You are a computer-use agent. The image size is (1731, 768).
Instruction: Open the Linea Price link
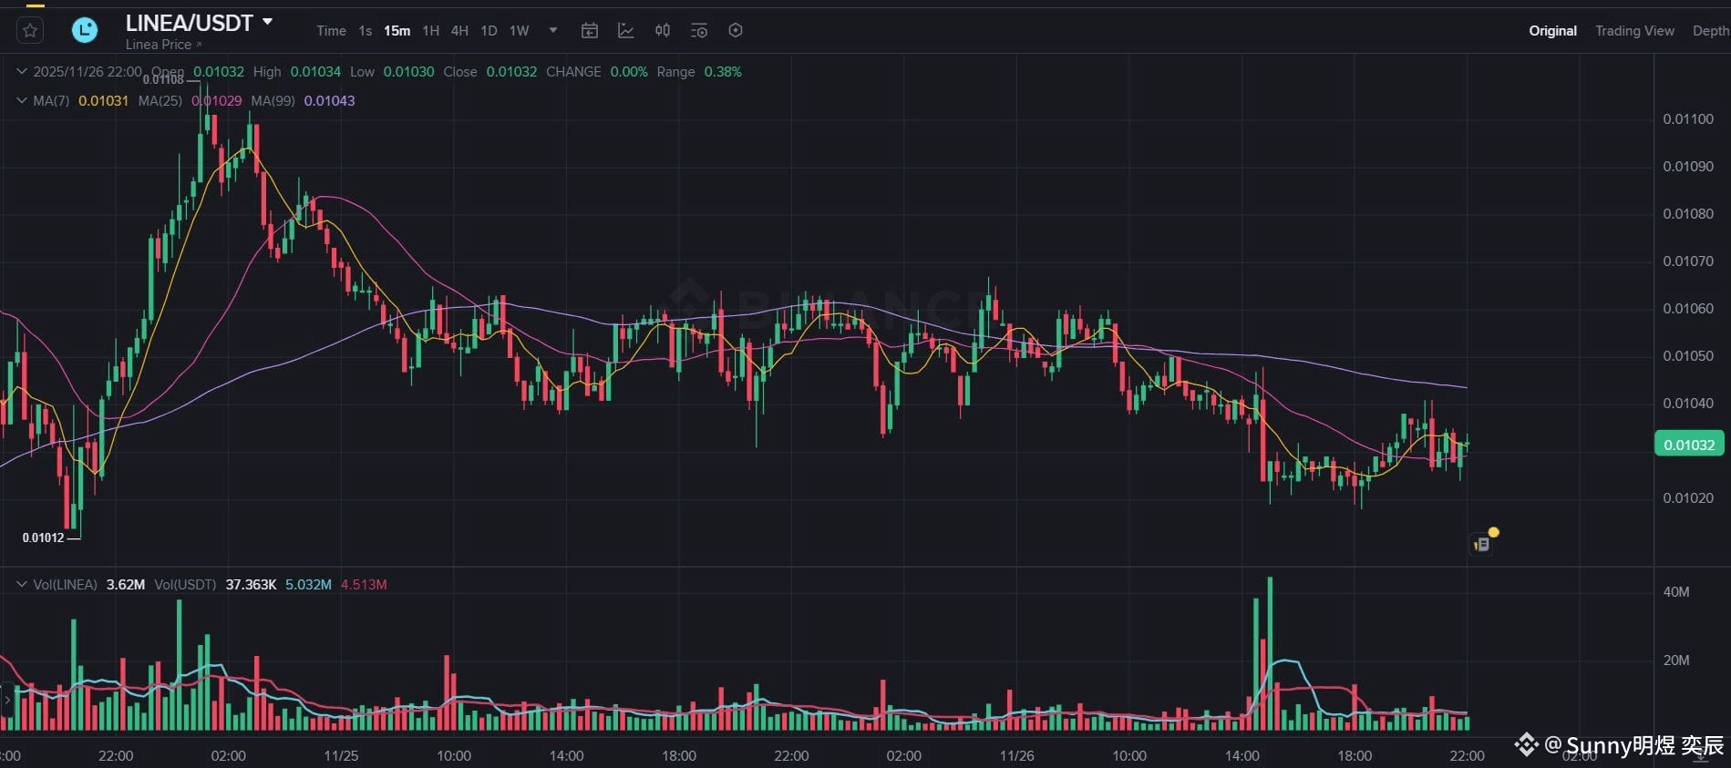click(163, 45)
